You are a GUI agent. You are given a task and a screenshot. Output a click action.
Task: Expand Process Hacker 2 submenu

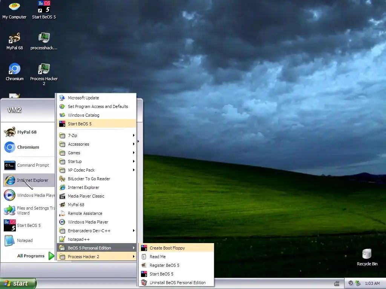pos(97,257)
